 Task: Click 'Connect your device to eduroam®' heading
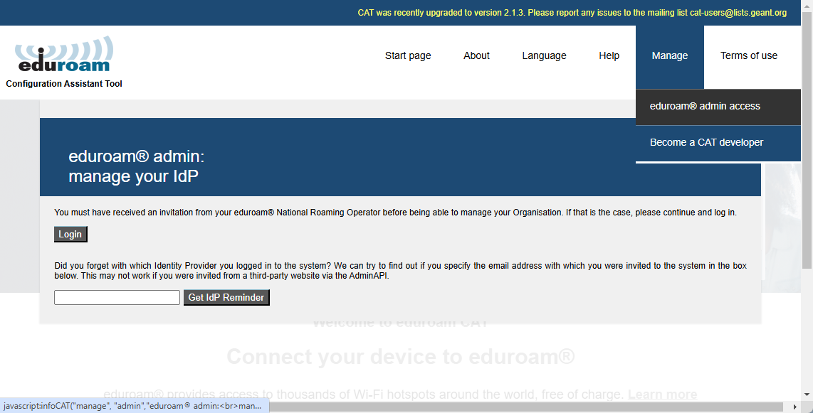[x=400, y=357]
